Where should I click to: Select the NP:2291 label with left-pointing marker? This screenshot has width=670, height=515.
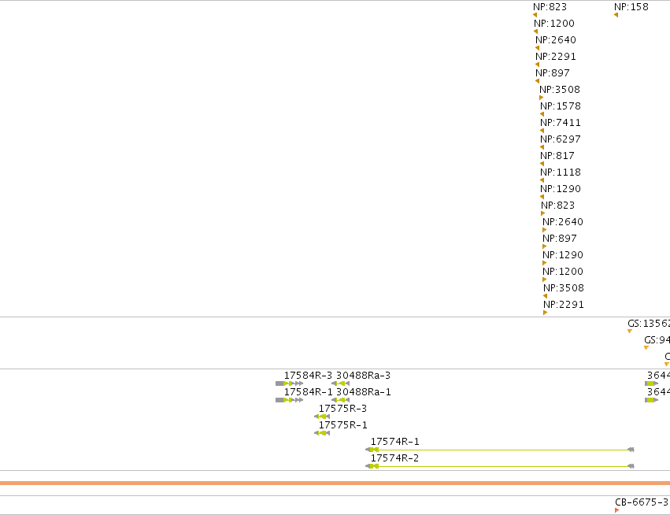pyautogui.click(x=556, y=57)
